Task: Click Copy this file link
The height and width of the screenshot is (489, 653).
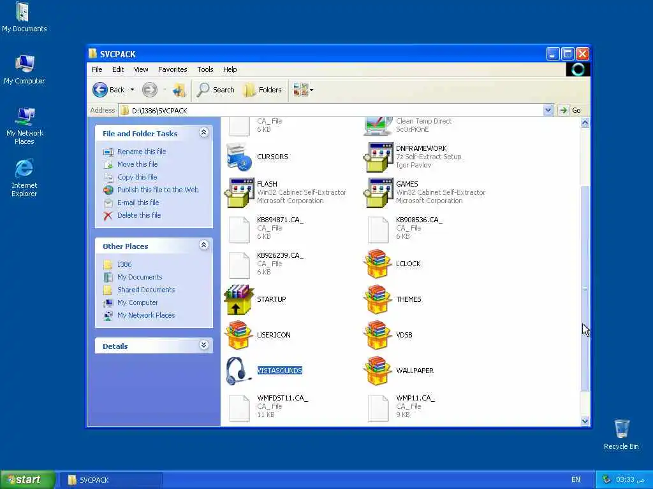Action: click(137, 177)
